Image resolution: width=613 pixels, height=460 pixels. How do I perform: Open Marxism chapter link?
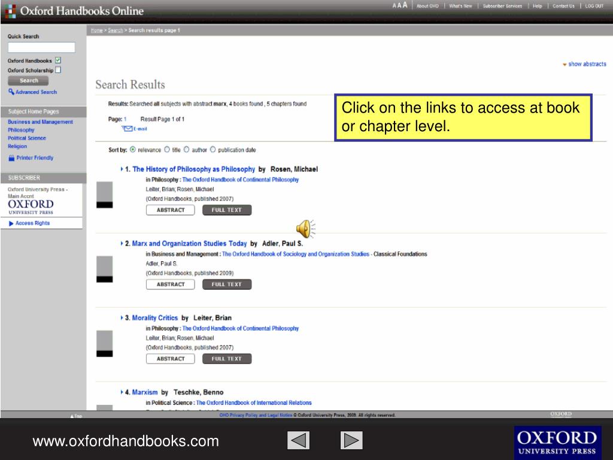(145, 392)
